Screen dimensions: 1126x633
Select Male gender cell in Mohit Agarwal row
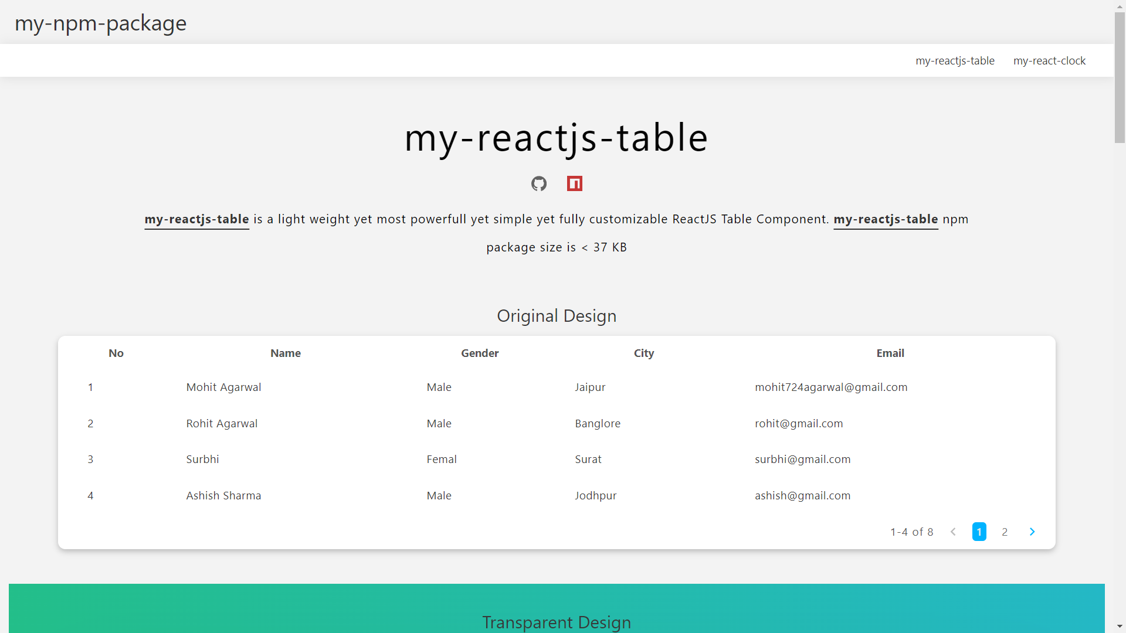coord(439,387)
